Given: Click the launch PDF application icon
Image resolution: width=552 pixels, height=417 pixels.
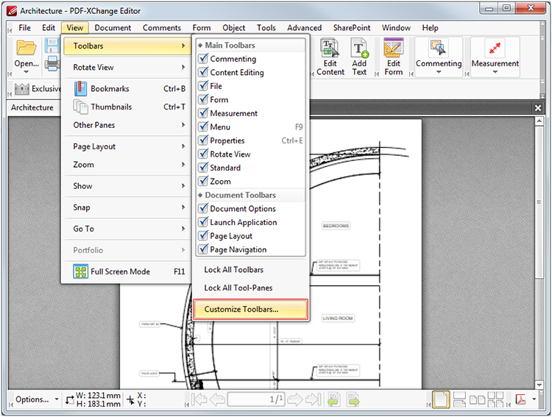Looking at the screenshot, I should click(x=520, y=399).
